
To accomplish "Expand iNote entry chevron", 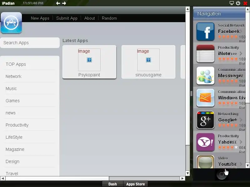I will tap(241, 54).
